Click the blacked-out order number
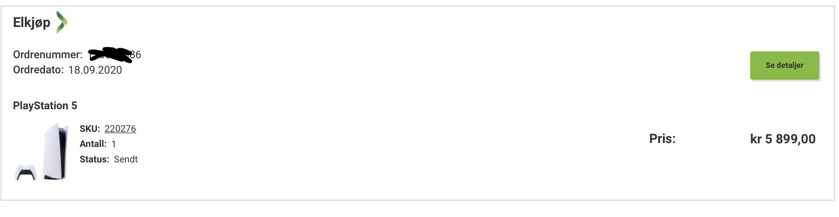The height and width of the screenshot is (217, 839). (x=110, y=55)
